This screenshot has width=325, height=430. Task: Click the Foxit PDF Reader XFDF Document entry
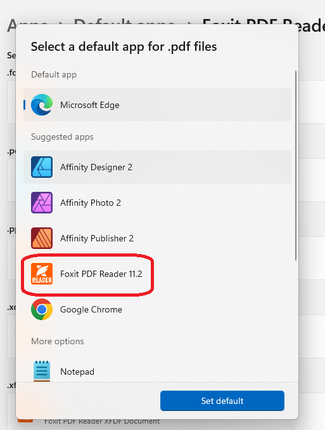coord(102,422)
